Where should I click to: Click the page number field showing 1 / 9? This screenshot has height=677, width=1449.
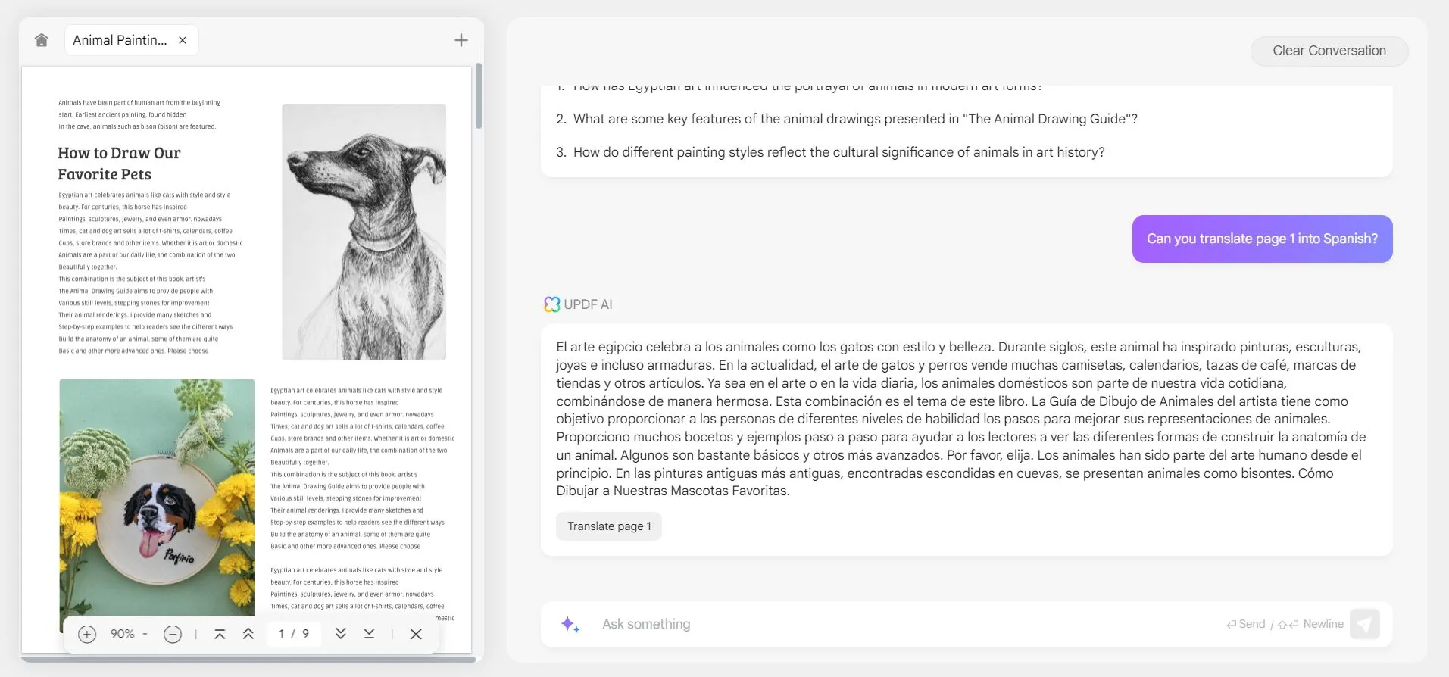[294, 634]
